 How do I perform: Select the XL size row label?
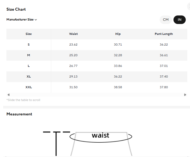[x=29, y=77]
